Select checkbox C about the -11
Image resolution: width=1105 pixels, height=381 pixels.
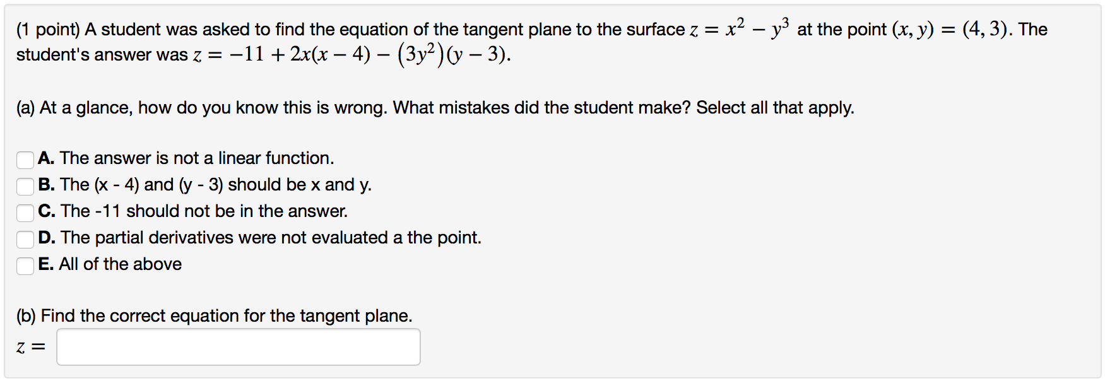coord(25,213)
